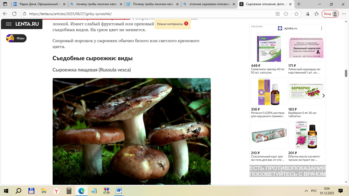The image size is (349, 196).
Task: Open the Новые материалы notification
Action: pos(172,24)
